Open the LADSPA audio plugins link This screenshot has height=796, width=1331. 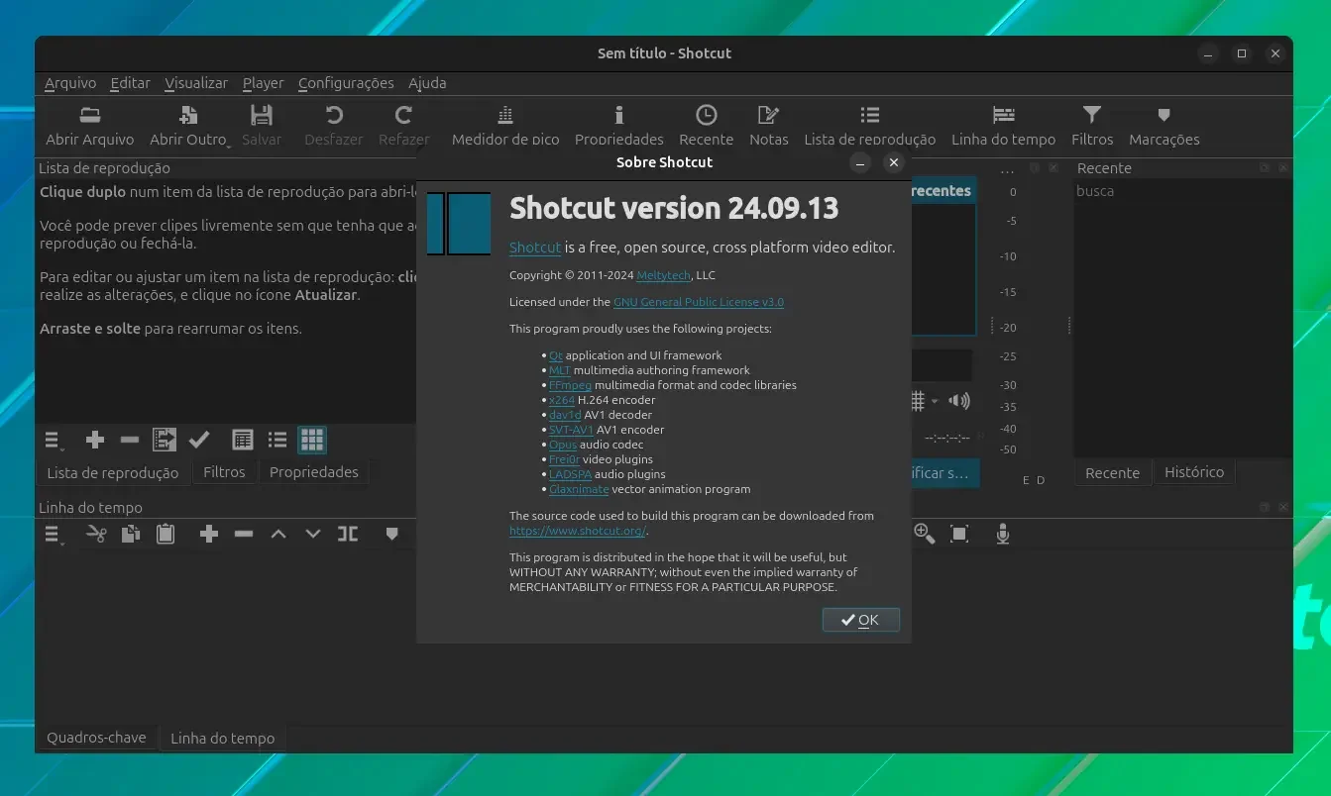(x=570, y=474)
